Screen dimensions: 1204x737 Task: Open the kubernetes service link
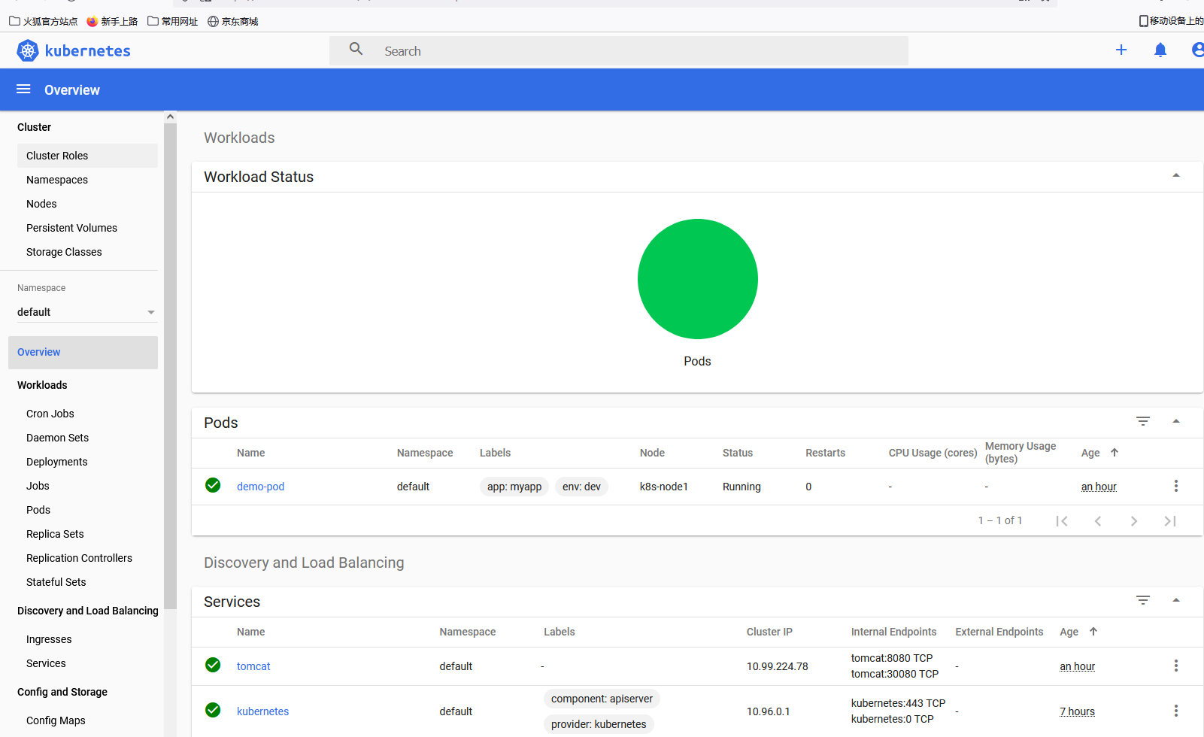262,711
